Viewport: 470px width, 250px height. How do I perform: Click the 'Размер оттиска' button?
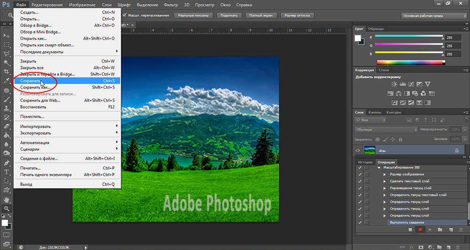point(298,16)
